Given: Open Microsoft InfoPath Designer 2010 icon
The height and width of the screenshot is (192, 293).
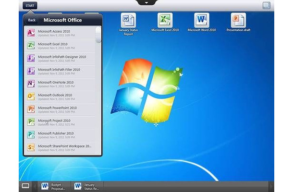Looking at the screenshot, I should (x=31, y=58).
